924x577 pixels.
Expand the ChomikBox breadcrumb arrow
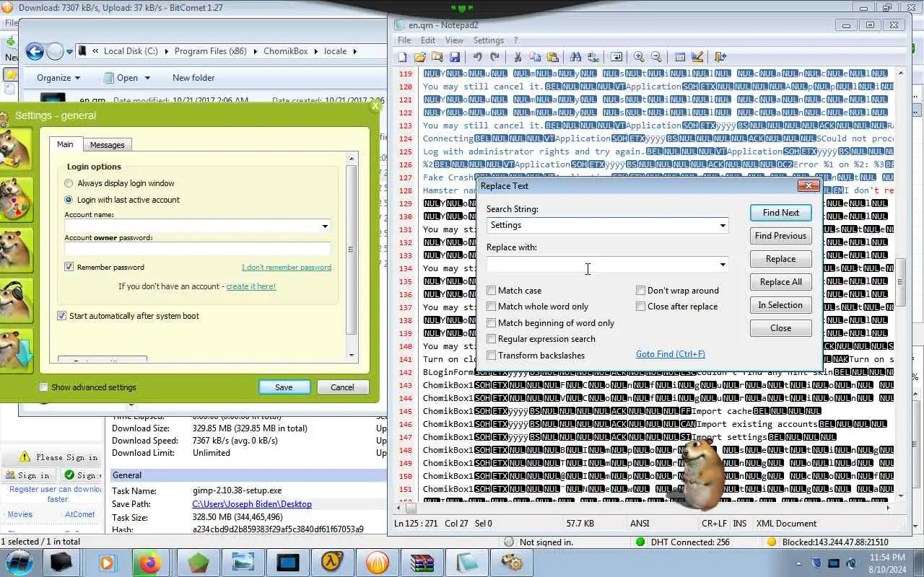(x=315, y=51)
